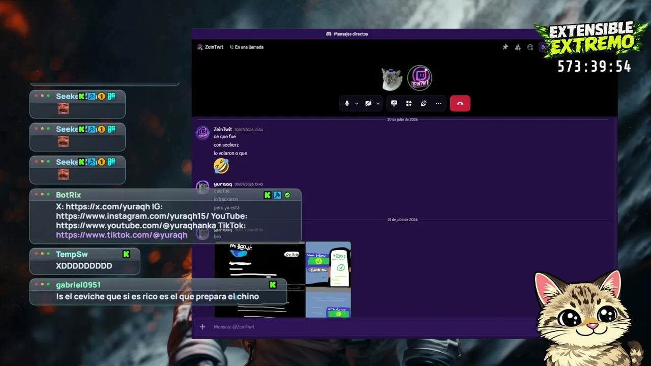Start screen sharing in the Discord call
This screenshot has height=366, width=651.
pyautogui.click(x=394, y=103)
